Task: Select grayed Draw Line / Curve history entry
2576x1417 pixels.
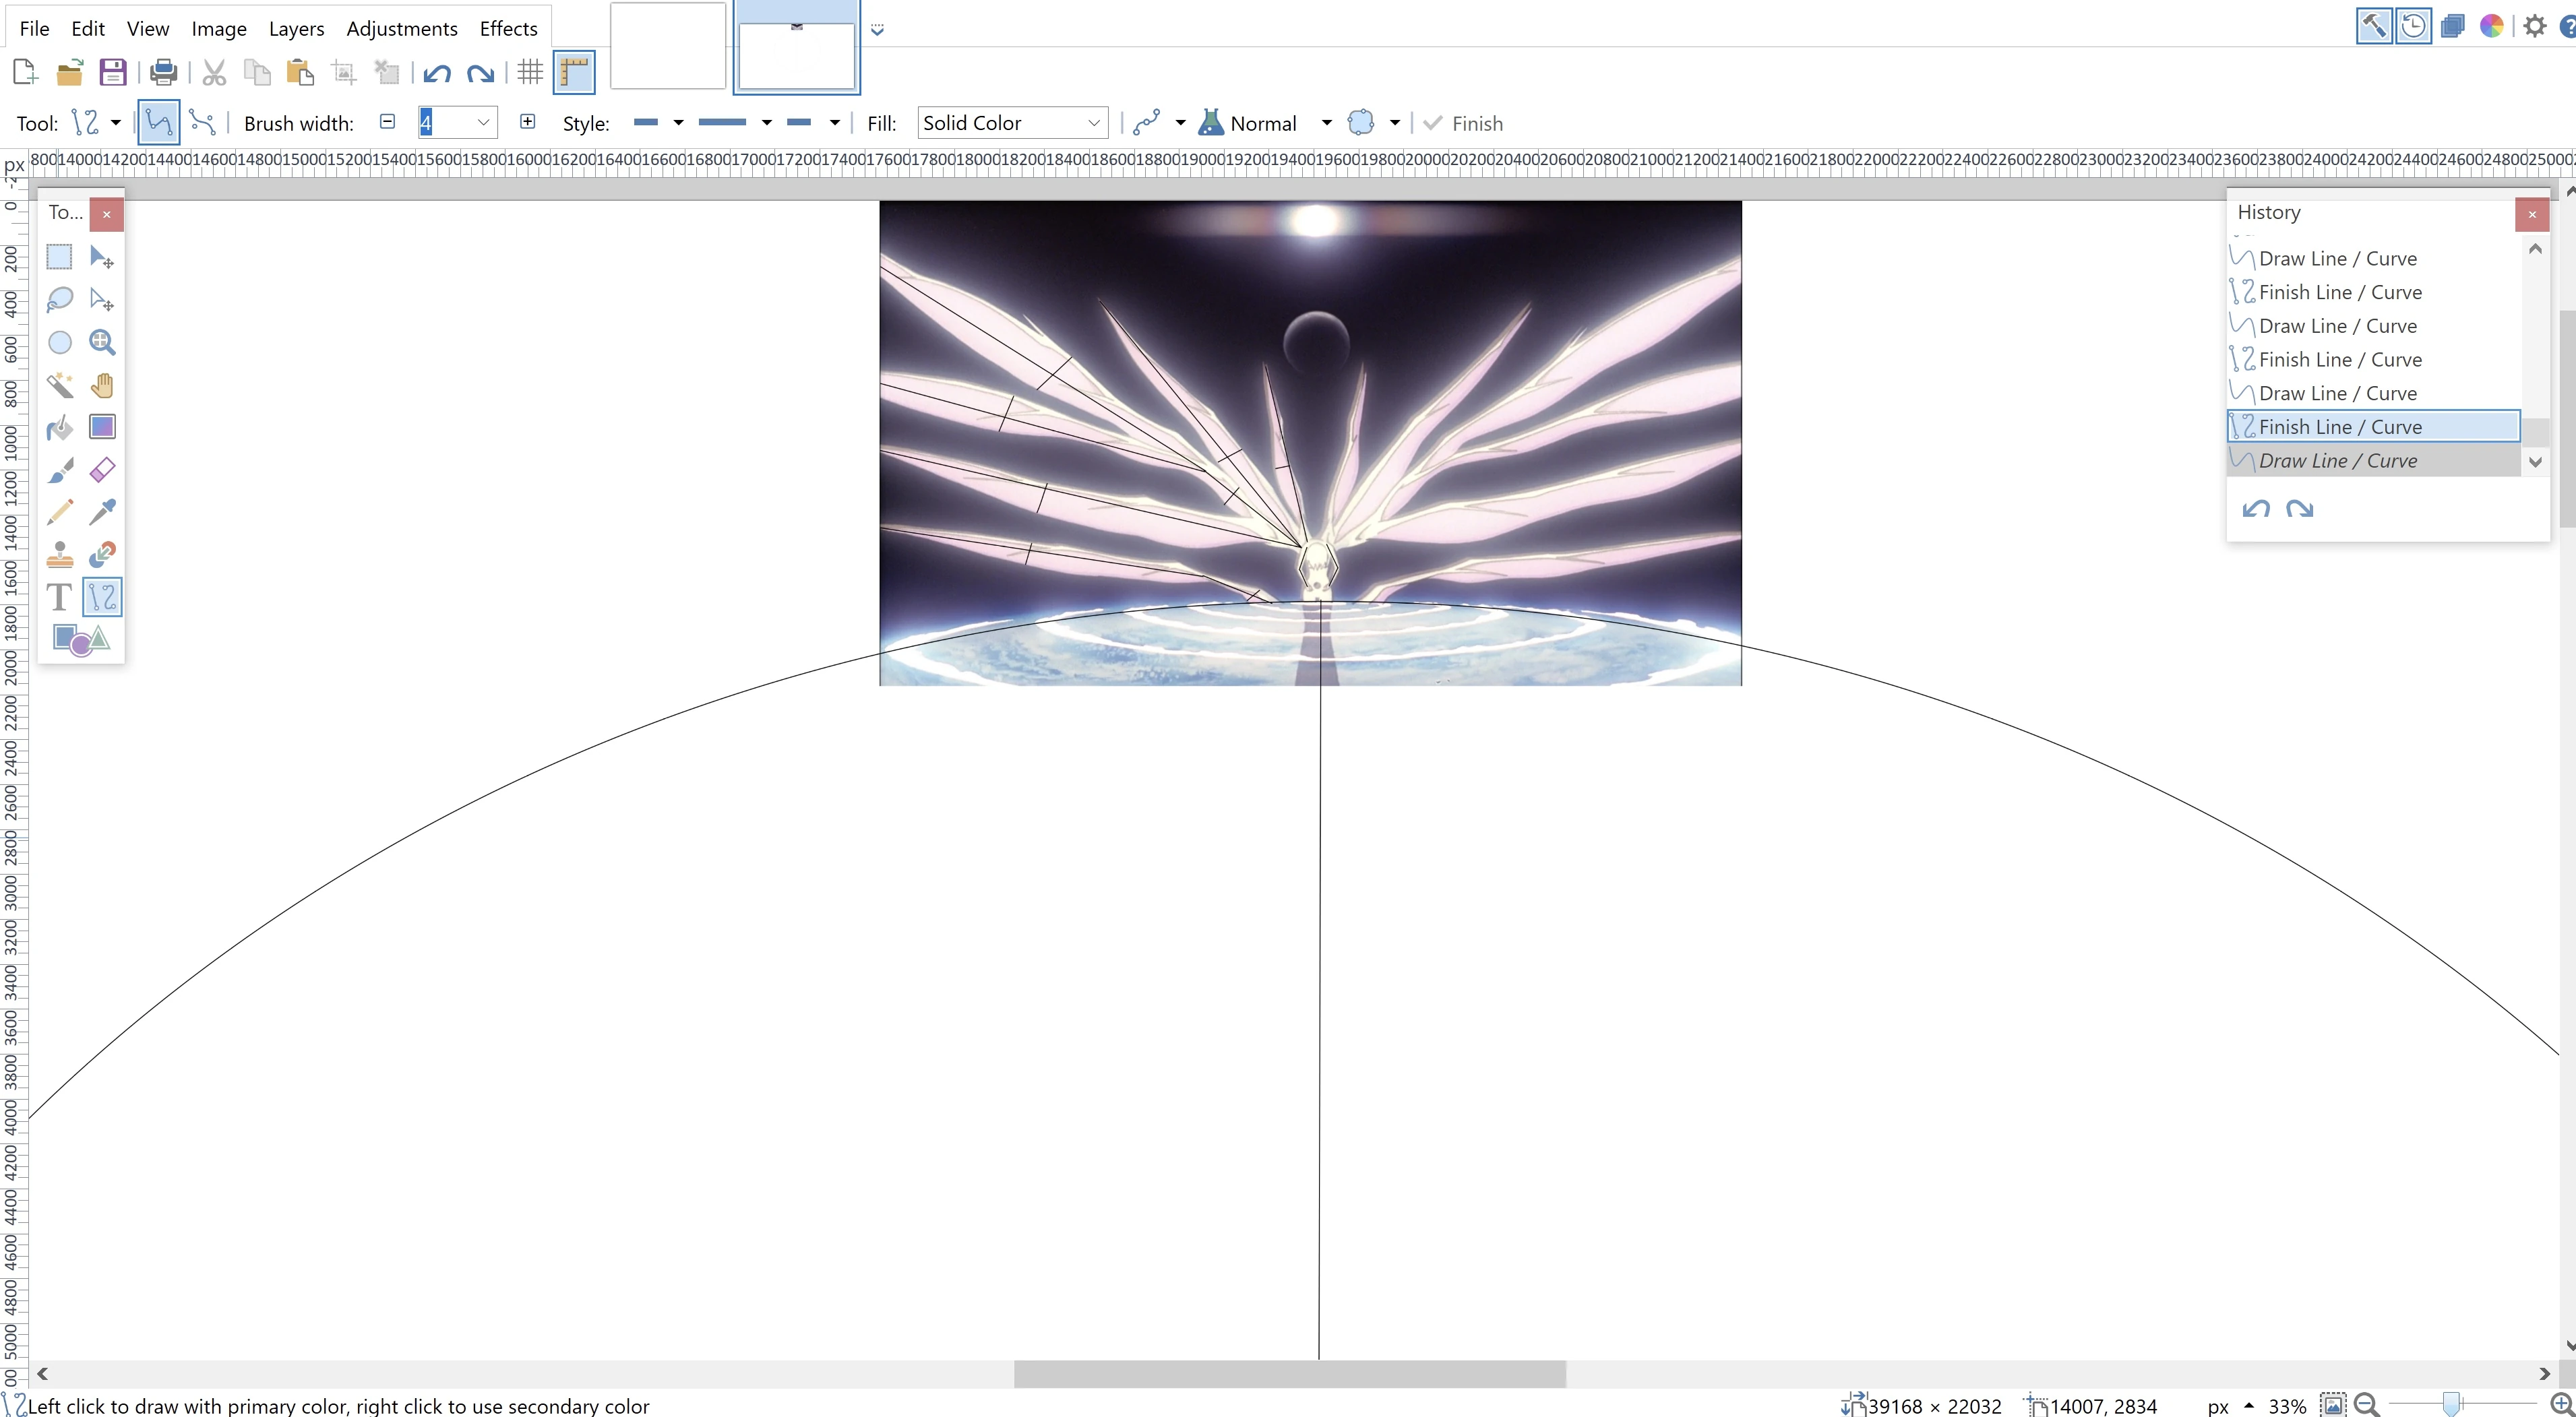Action: click(x=2337, y=461)
